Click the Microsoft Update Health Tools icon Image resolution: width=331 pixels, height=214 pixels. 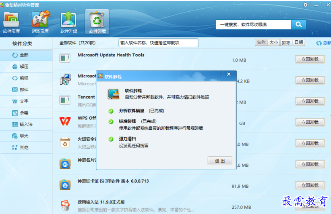pyautogui.click(x=65, y=58)
